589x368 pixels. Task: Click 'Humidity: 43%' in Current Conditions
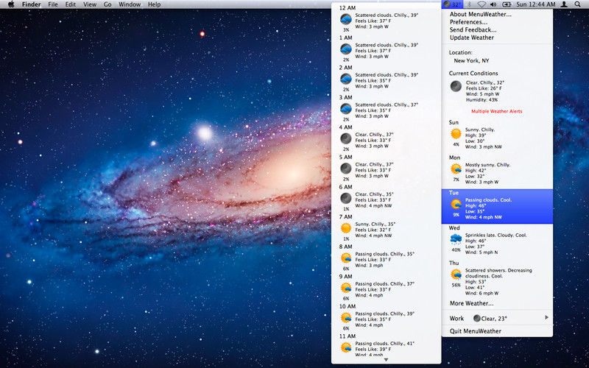482,100
